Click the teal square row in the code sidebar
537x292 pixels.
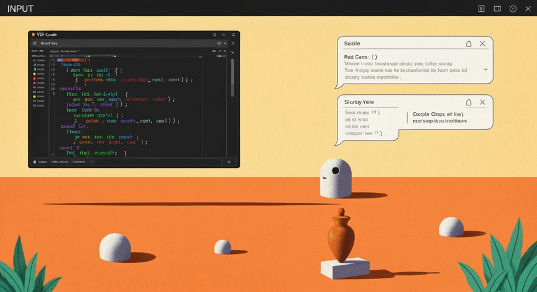pos(39,69)
